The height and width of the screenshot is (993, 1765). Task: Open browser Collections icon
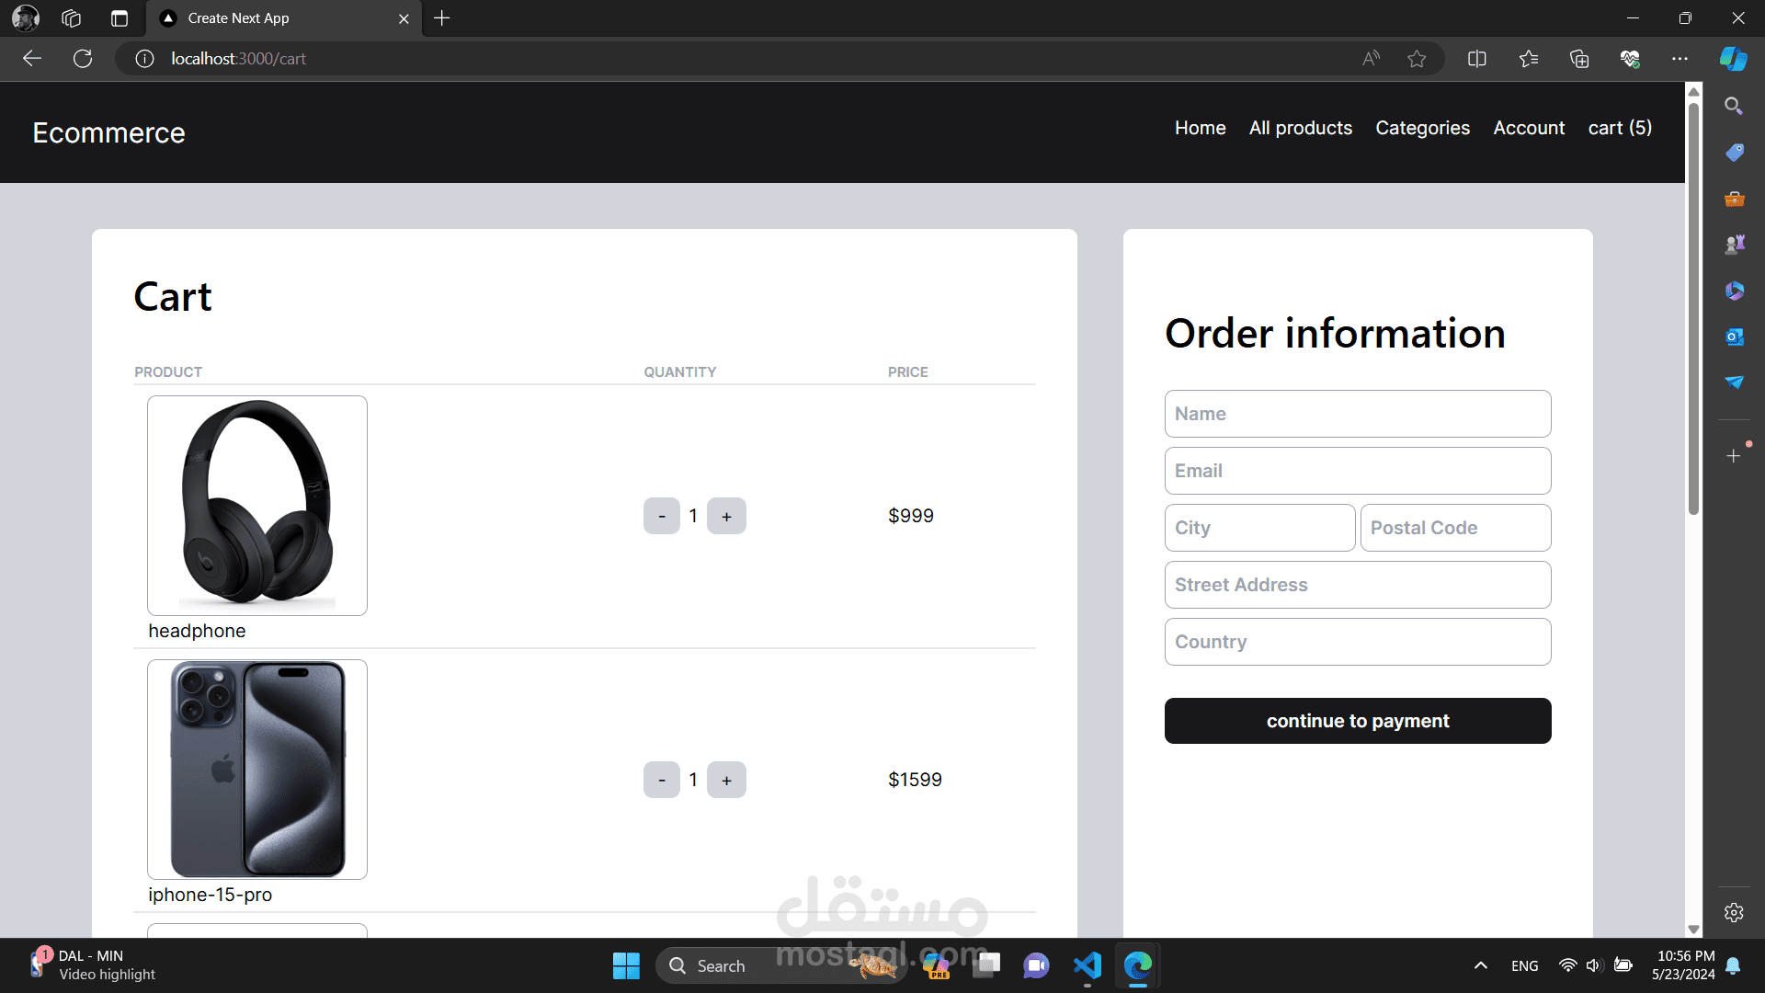(1579, 59)
